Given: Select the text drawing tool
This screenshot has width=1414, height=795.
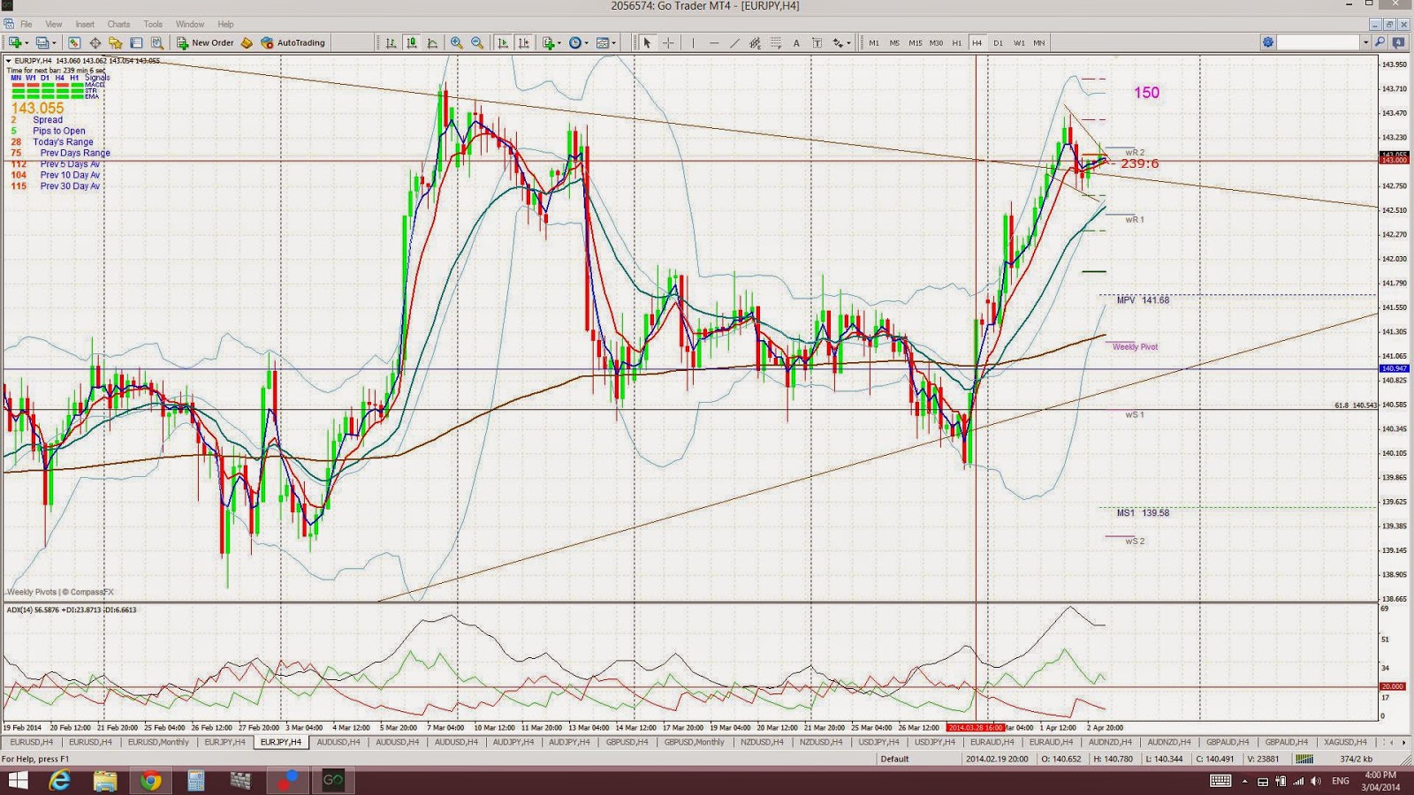Looking at the screenshot, I should 796,42.
